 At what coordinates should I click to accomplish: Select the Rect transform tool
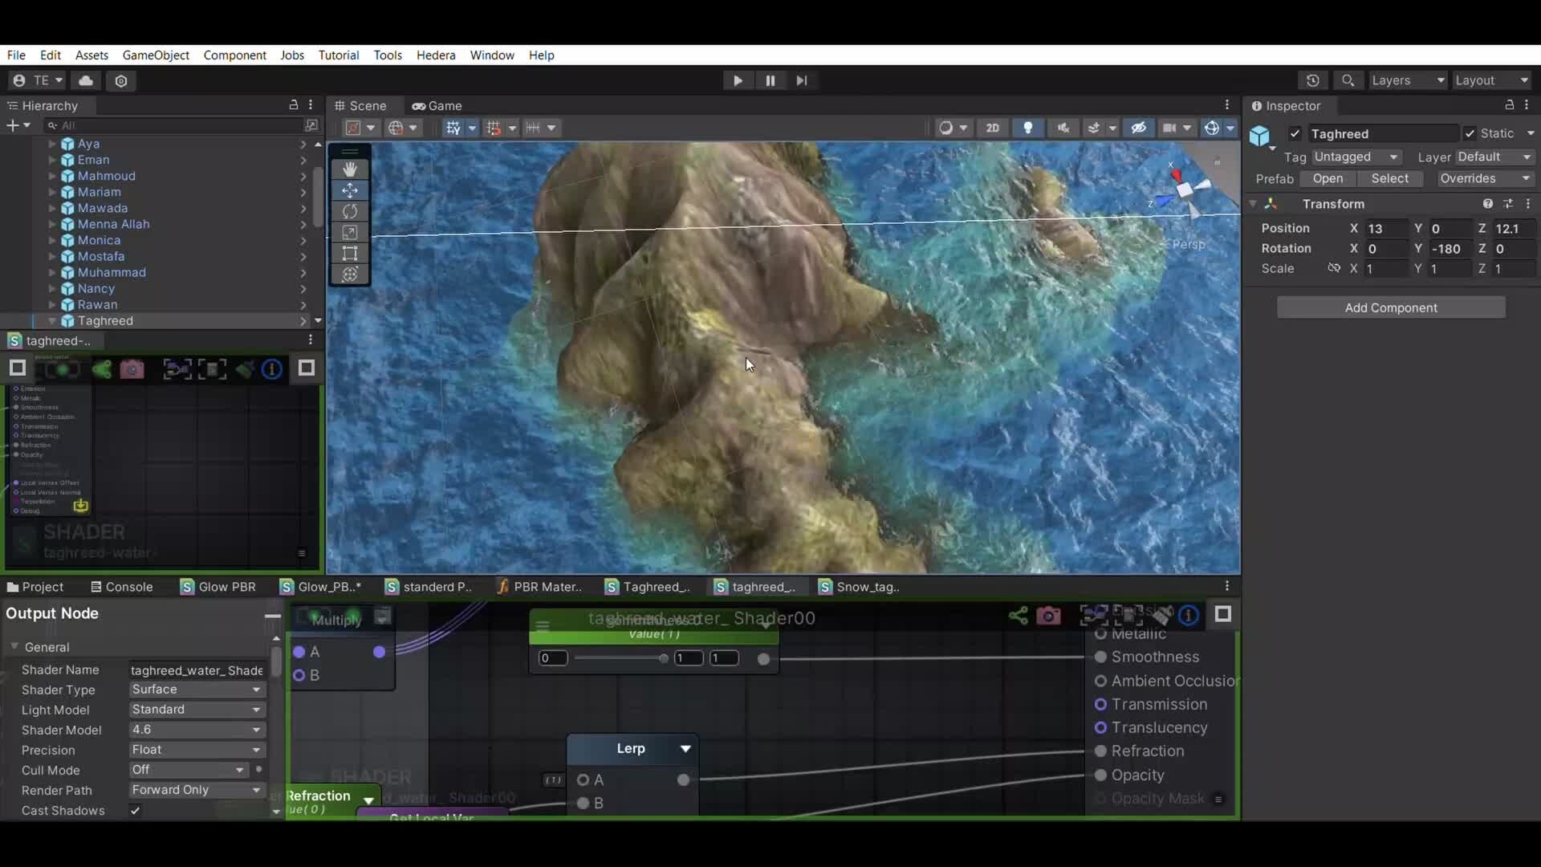(x=350, y=254)
